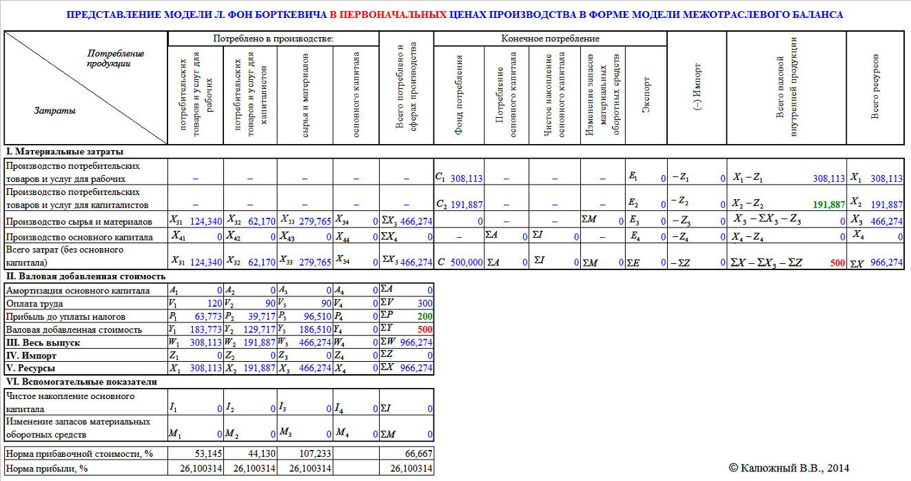
Task: Select the 'Потреблено в производстве:' header
Action: [x=273, y=39]
